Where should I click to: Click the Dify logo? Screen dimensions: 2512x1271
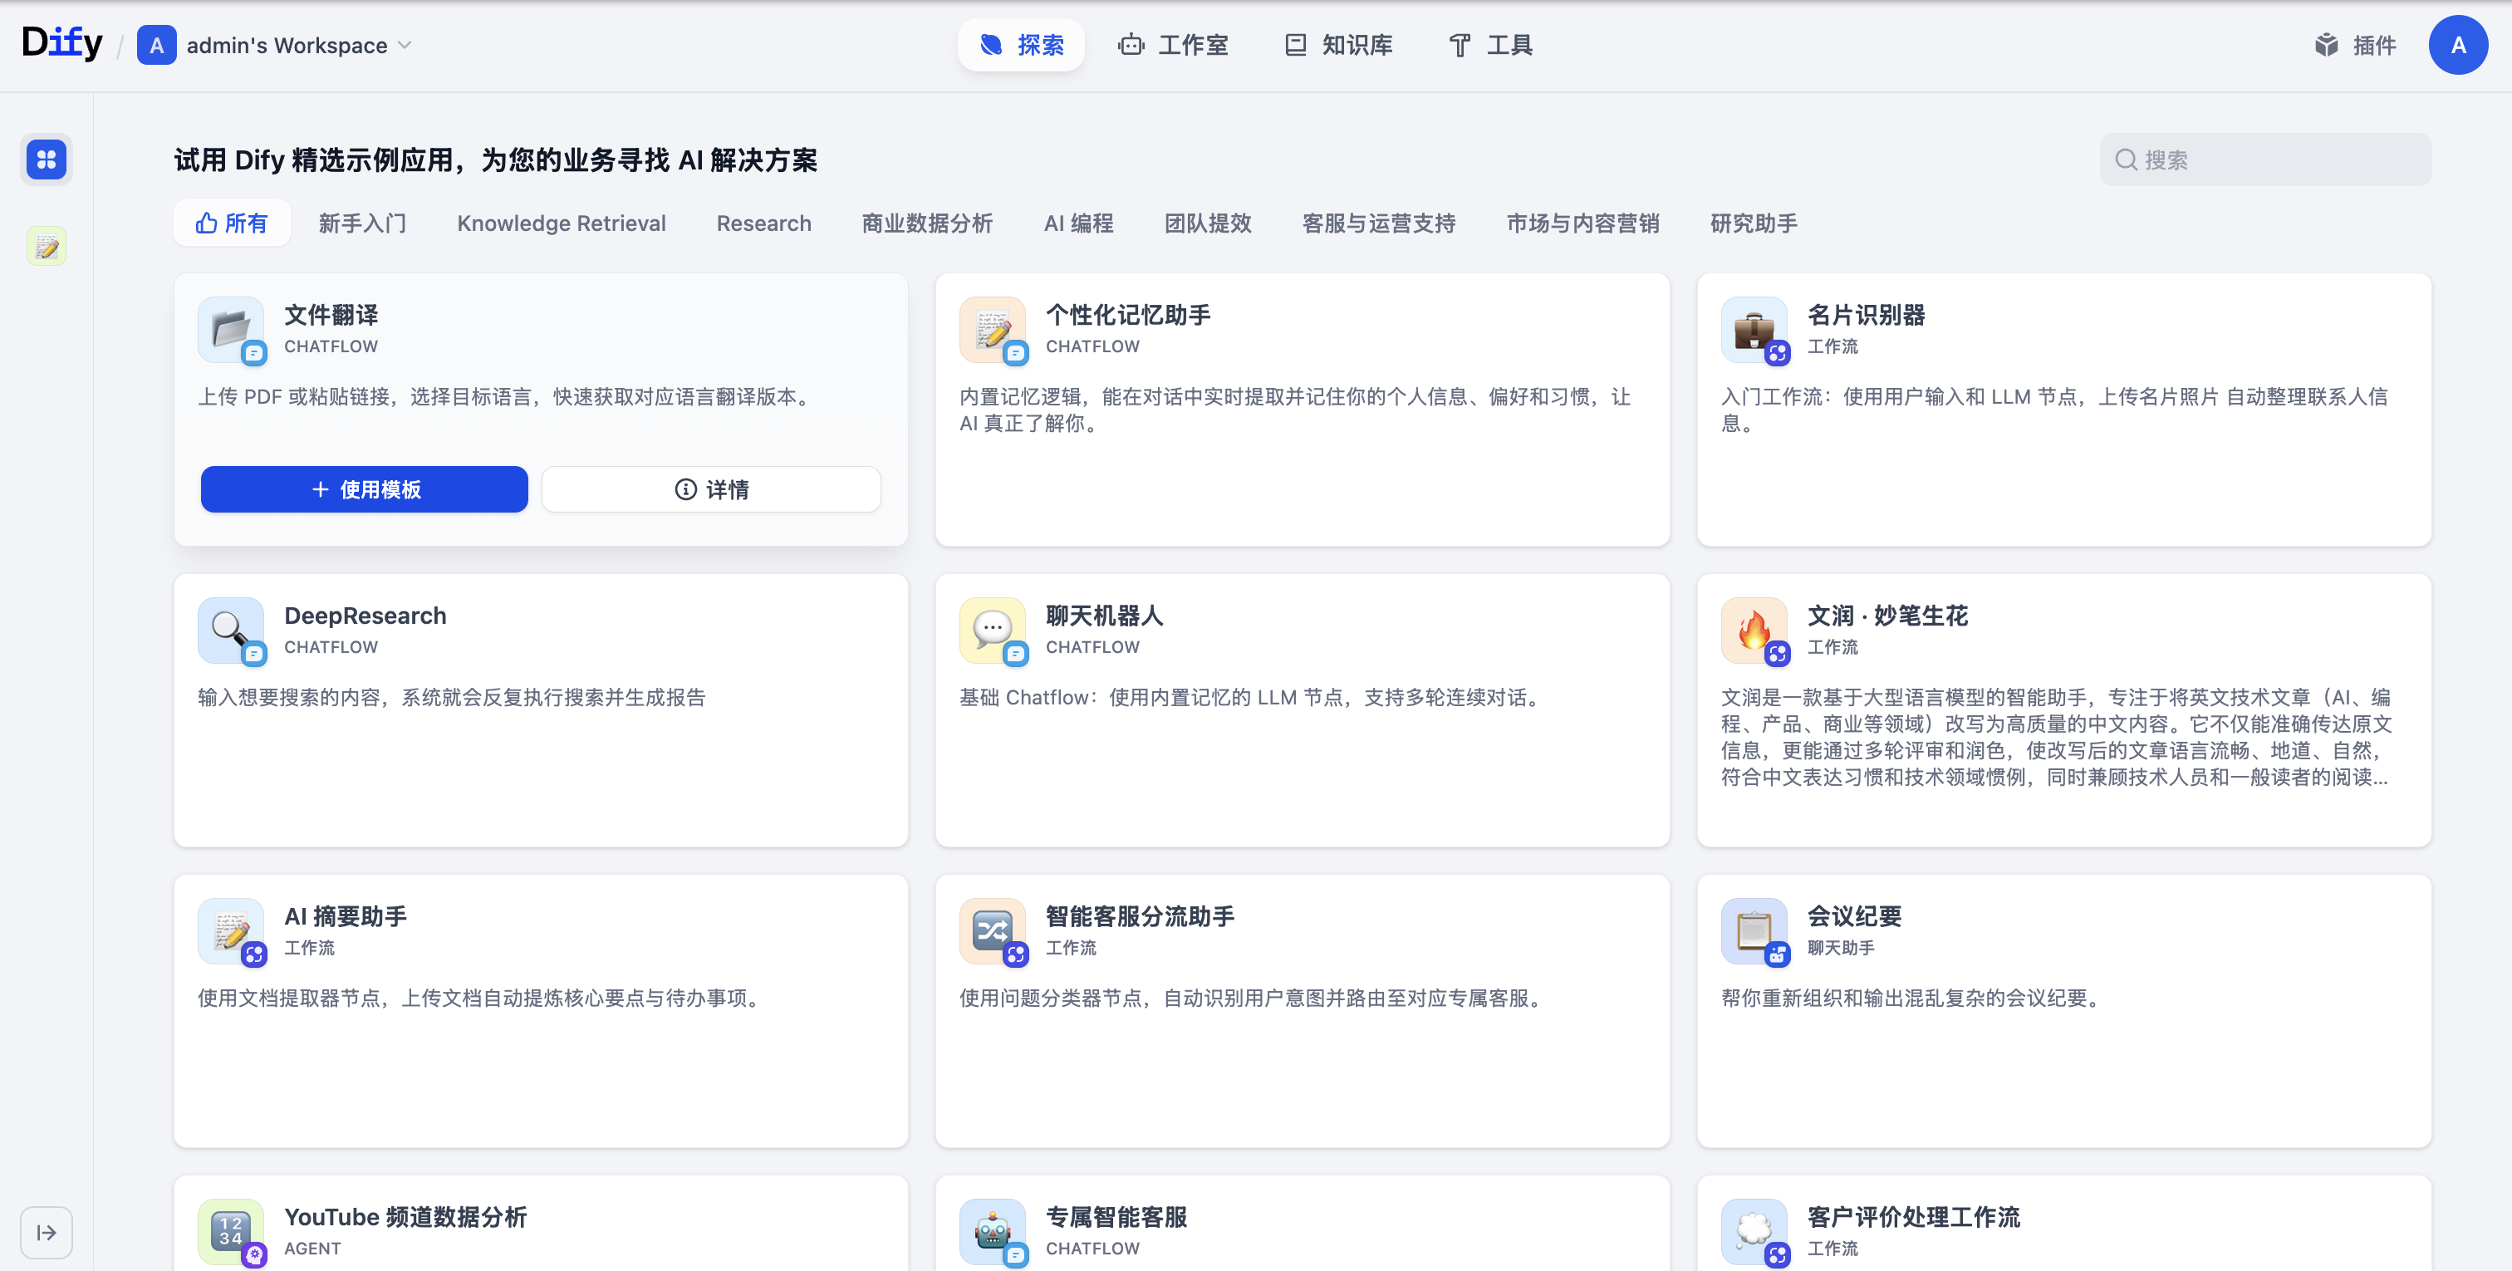coord(62,43)
